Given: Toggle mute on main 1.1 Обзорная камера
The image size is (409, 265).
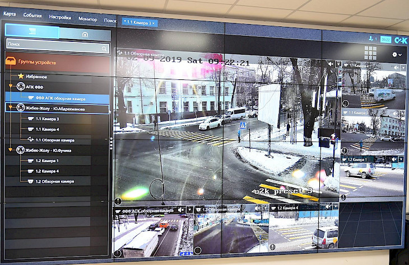Looking at the screenshot, I should (x=332, y=64).
